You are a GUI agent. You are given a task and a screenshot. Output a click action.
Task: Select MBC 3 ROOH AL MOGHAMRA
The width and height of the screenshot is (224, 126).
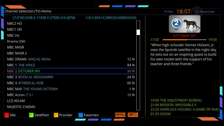click(x=71, y=77)
